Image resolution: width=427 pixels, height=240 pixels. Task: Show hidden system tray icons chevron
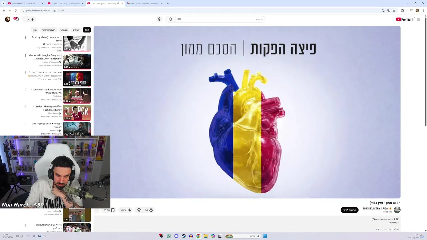click(x=45, y=236)
